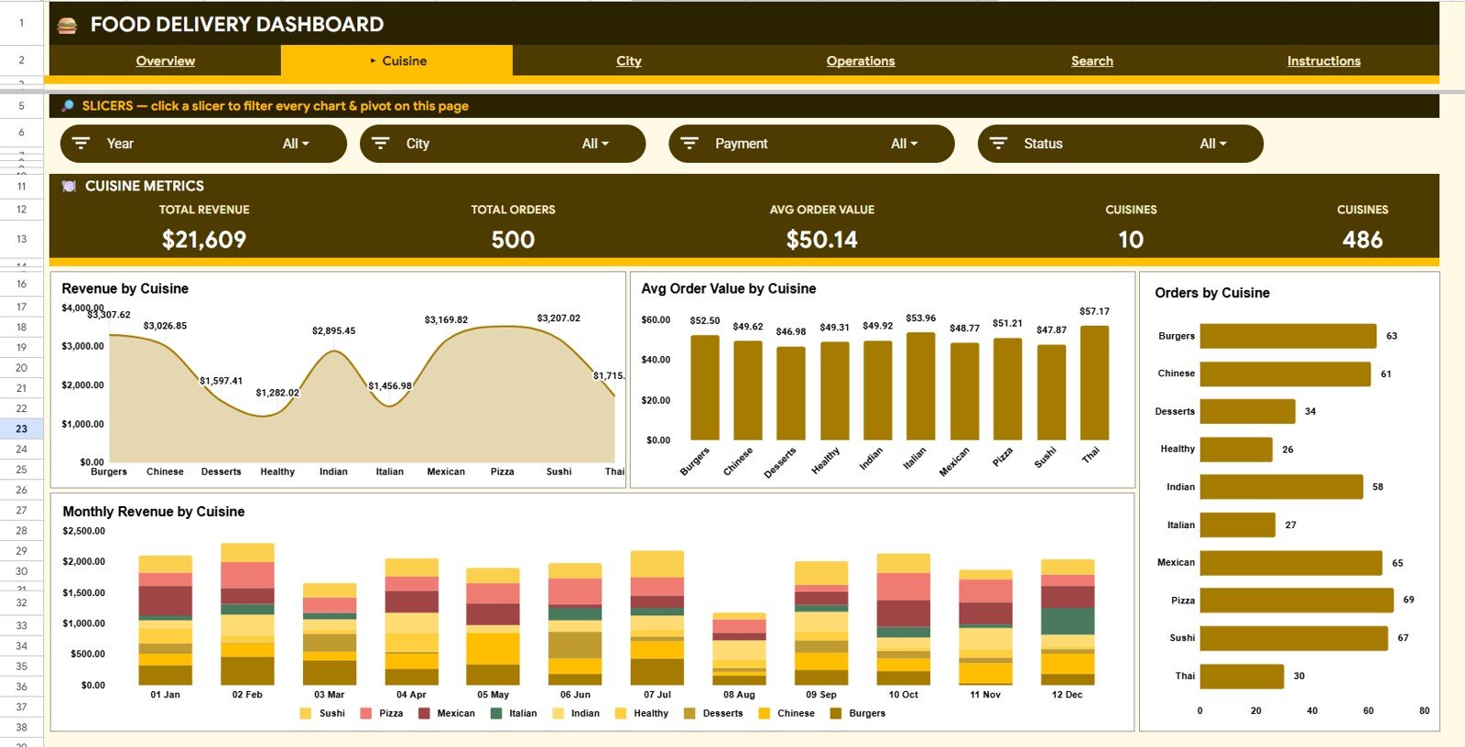The image size is (1465, 747).
Task: Select the Cuisine tab
Action: (397, 60)
